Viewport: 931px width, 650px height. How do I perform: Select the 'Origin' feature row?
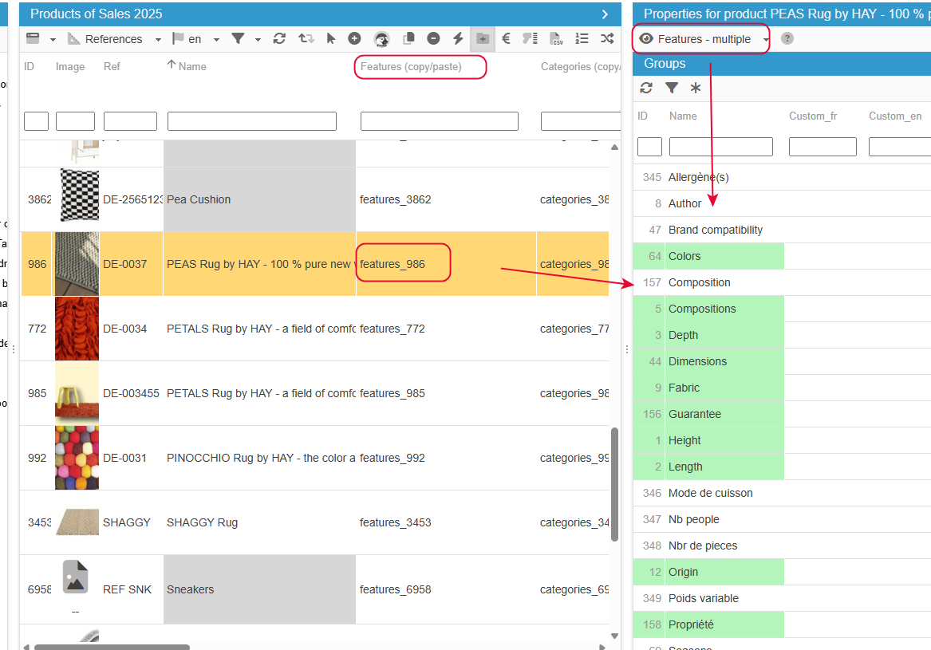[782, 572]
